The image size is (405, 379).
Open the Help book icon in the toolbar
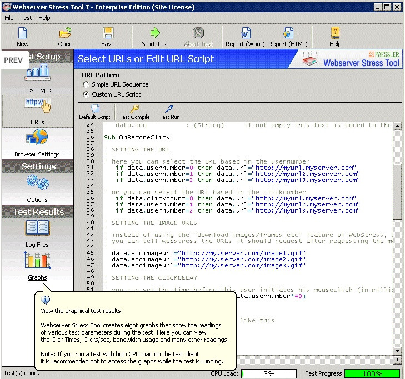point(335,37)
